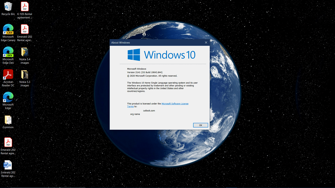Close the About Windows dialog
Viewport: 335px width, 188px height.
(206, 42)
